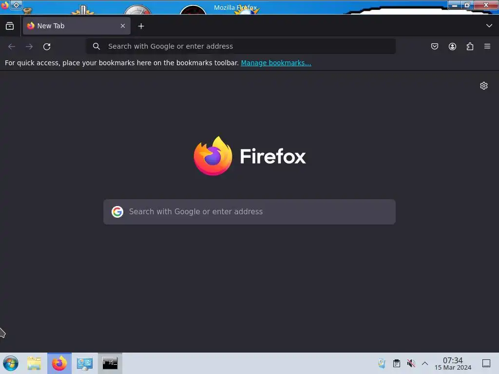
Task: Open the application hamburger menu
Action: [x=487, y=46]
